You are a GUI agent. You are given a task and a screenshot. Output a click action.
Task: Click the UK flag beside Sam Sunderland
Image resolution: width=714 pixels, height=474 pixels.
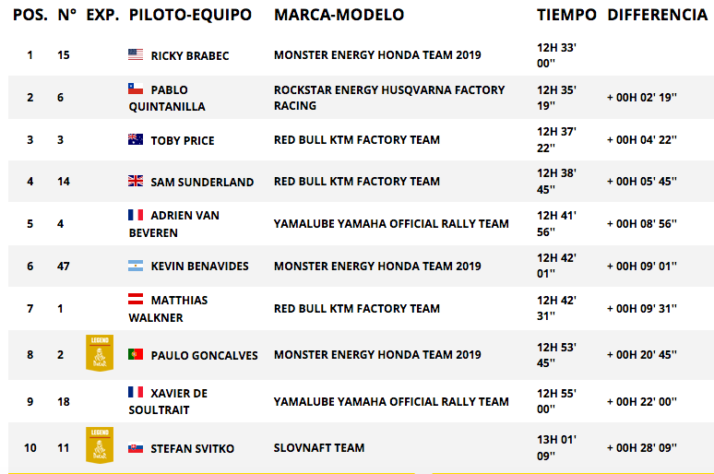pos(136,181)
